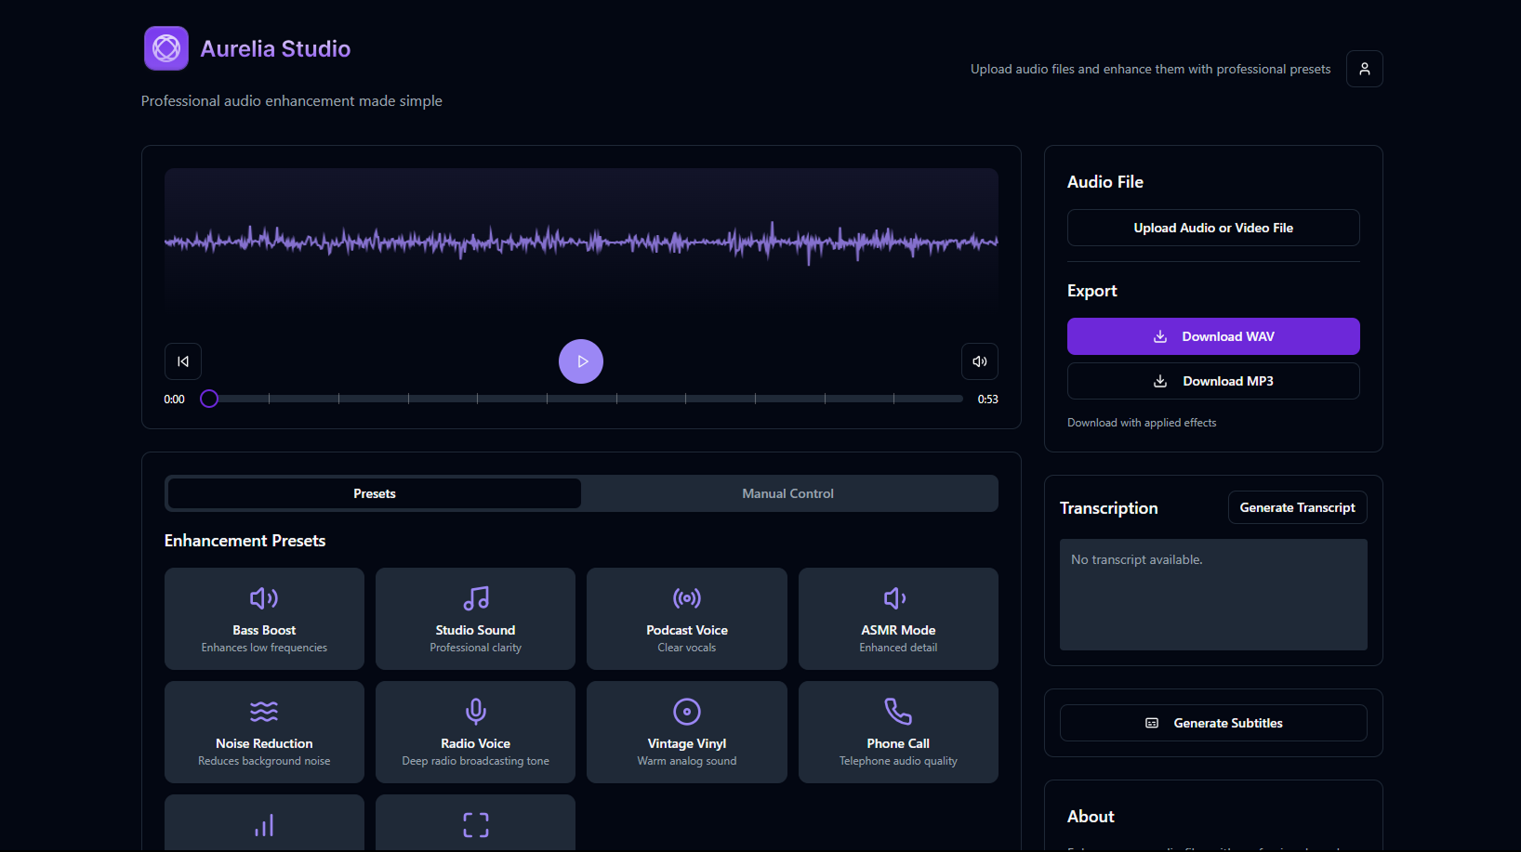Image resolution: width=1521 pixels, height=852 pixels.
Task: Click 'Telephone audio quality' description text
Action: 898,761
